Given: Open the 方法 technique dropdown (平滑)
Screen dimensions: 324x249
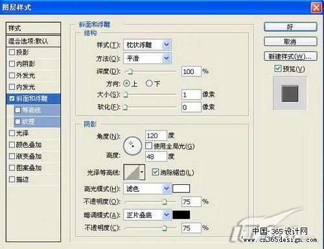Looking at the screenshot, I should [x=147, y=58].
